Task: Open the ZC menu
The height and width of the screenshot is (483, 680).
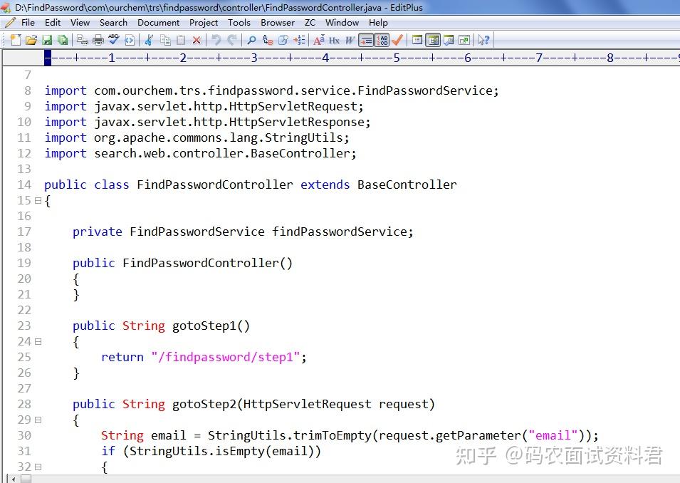Action: (310, 23)
